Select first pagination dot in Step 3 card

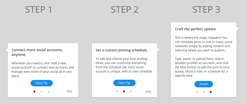pos(197,92)
